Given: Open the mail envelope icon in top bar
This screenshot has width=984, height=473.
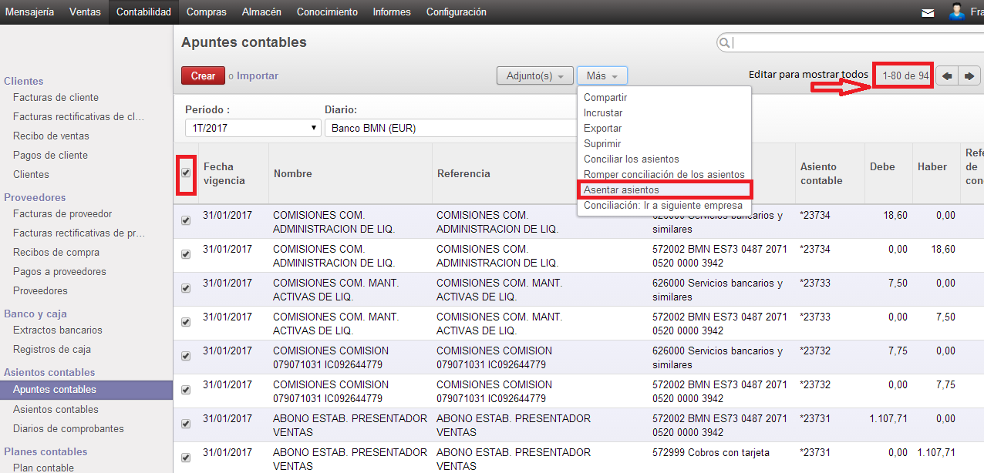Looking at the screenshot, I should (x=928, y=12).
